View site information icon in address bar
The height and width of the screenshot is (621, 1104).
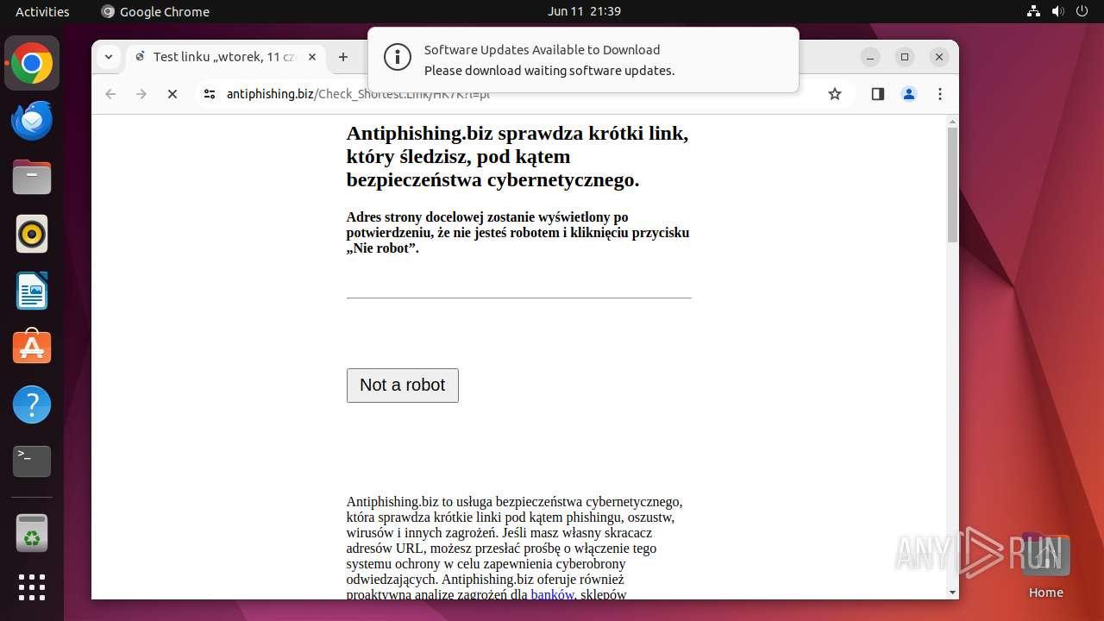point(209,94)
